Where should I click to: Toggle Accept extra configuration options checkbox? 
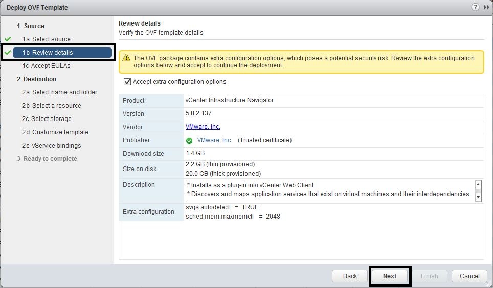click(x=127, y=82)
